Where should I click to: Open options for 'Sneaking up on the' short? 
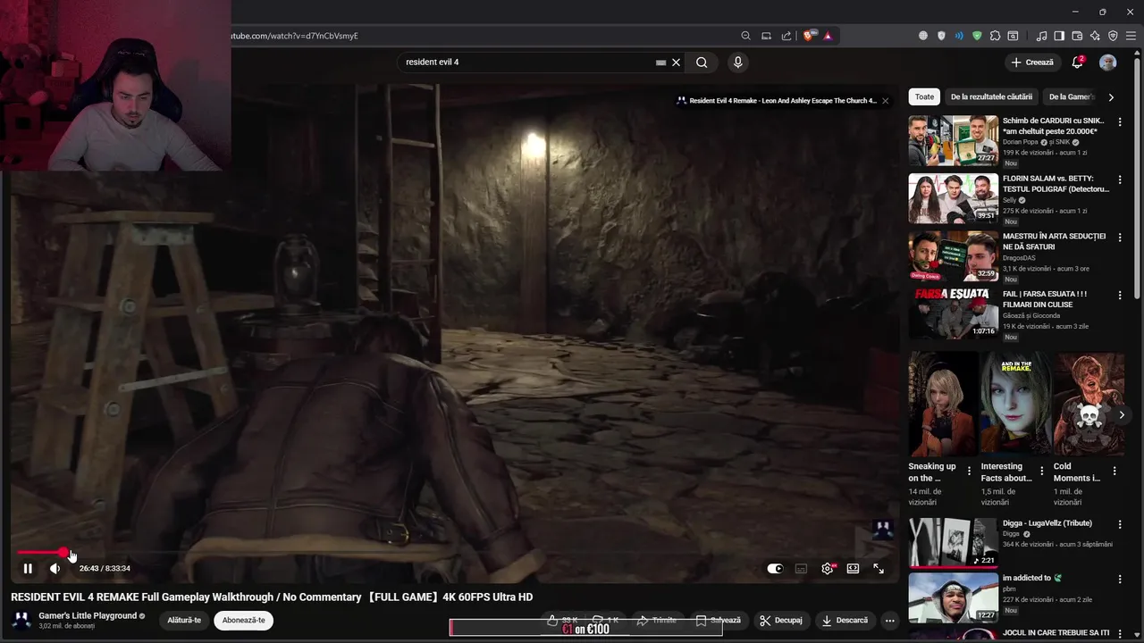(x=969, y=471)
